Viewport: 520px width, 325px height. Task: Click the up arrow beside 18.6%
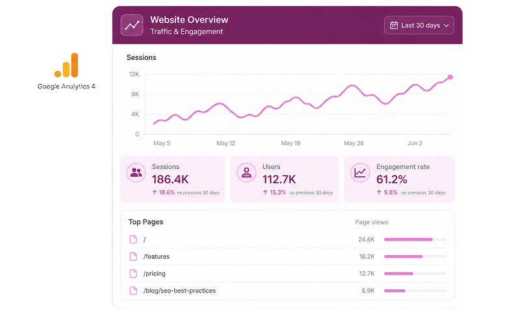point(155,192)
